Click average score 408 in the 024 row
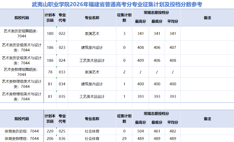The height and width of the screenshot is (142, 234). click(173, 60)
